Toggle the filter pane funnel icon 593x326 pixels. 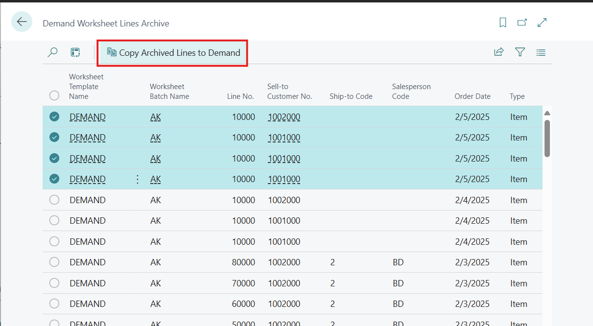pyautogui.click(x=520, y=52)
